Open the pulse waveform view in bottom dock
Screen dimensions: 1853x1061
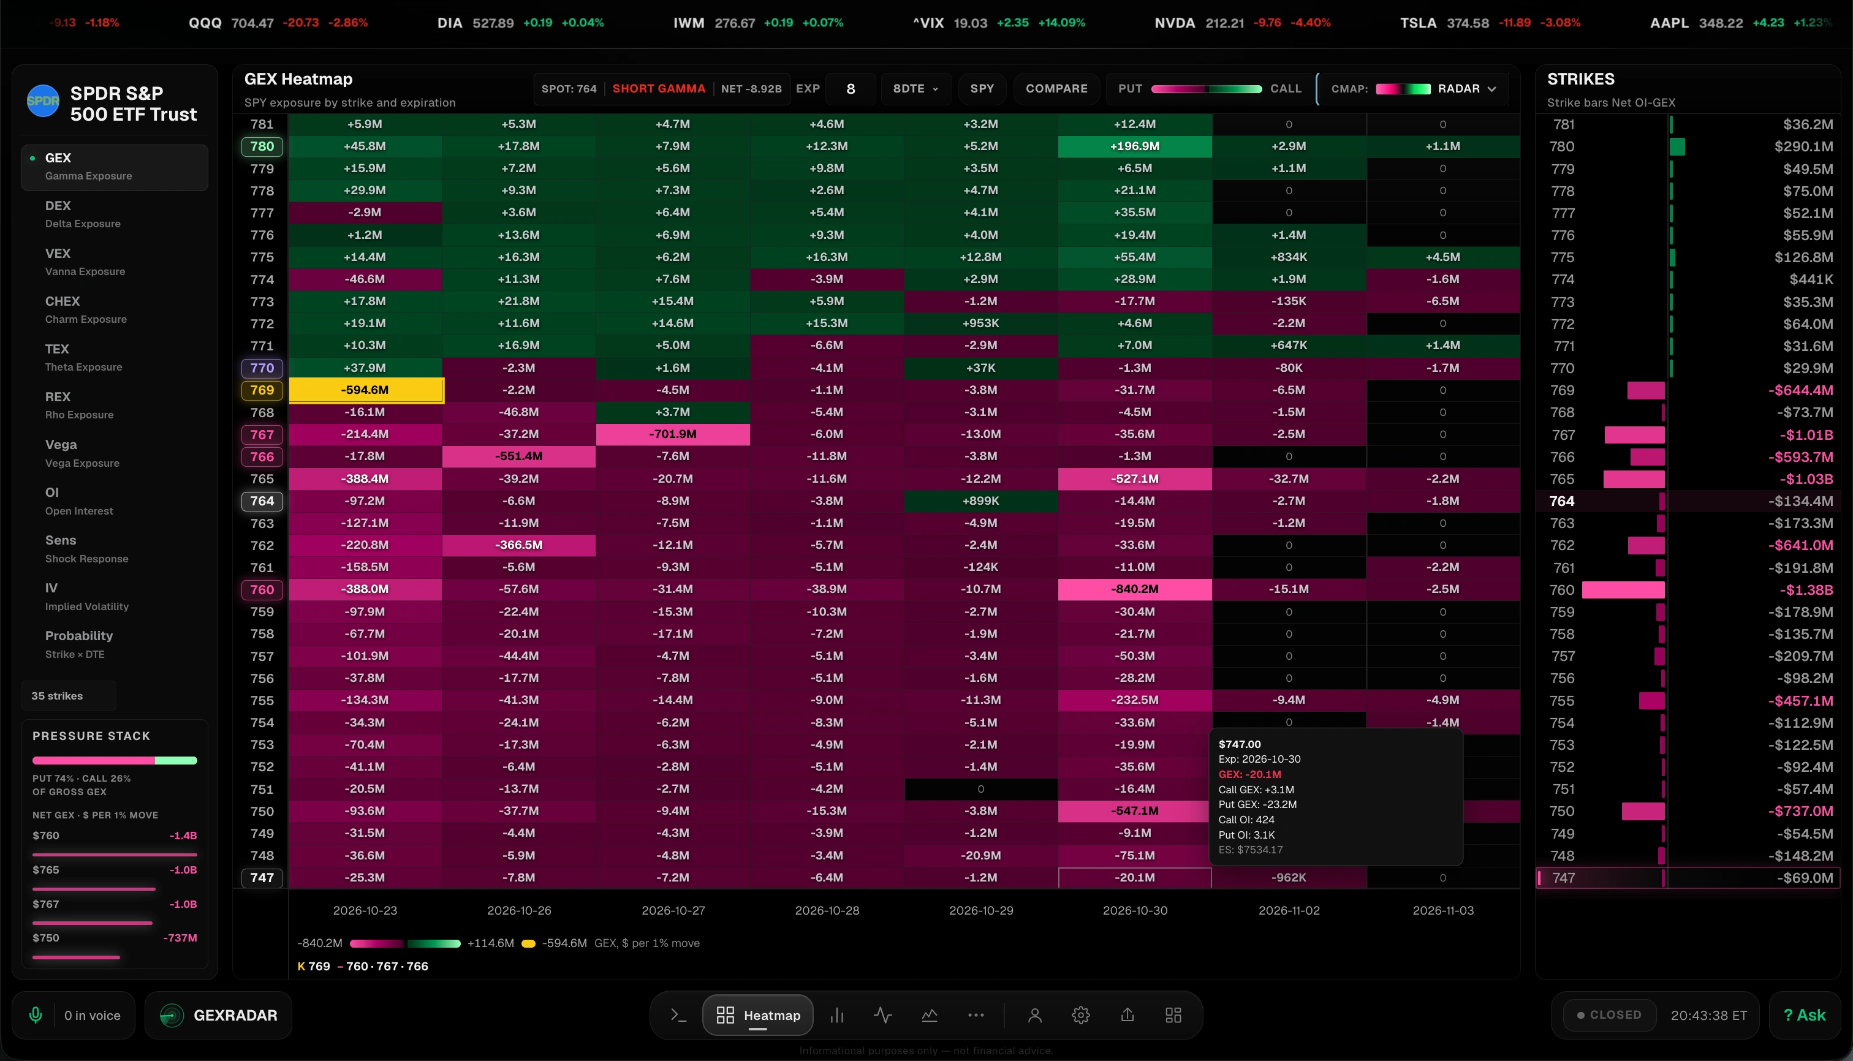883,1015
